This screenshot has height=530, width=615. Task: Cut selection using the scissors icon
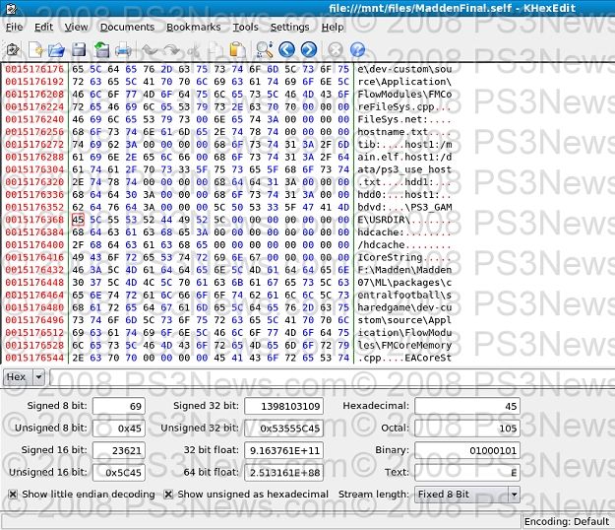click(194, 50)
